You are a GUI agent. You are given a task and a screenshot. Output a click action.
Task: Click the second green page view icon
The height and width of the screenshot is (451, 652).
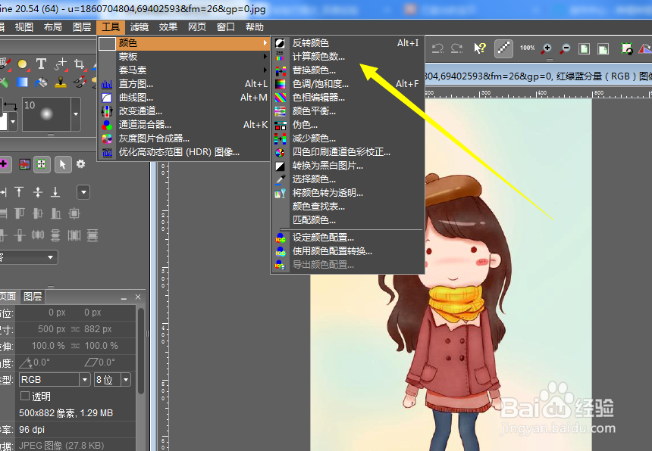603,48
